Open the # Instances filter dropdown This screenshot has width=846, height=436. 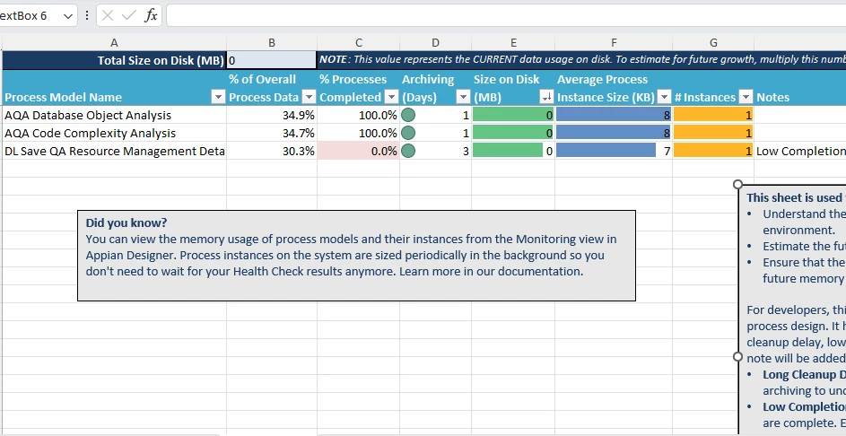(x=746, y=97)
